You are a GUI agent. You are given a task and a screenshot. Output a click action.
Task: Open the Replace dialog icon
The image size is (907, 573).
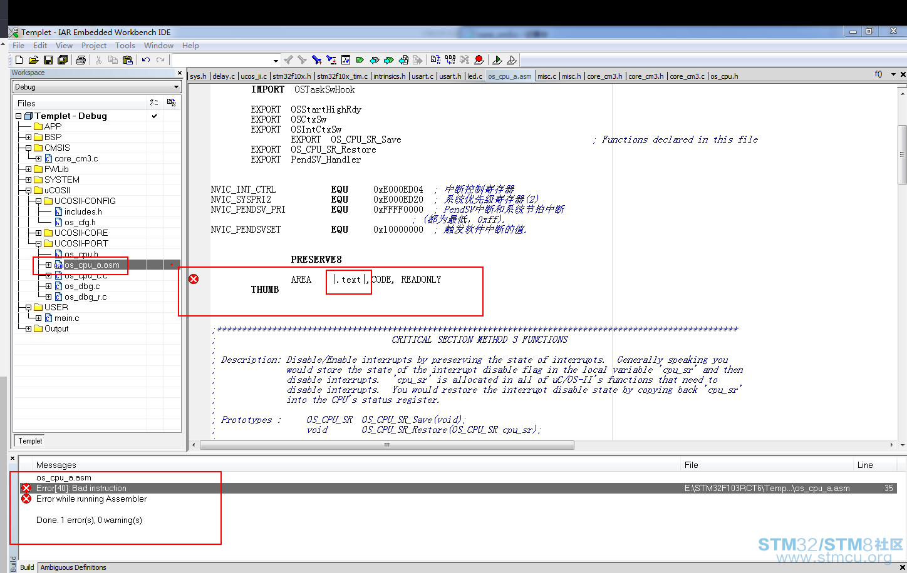331,60
